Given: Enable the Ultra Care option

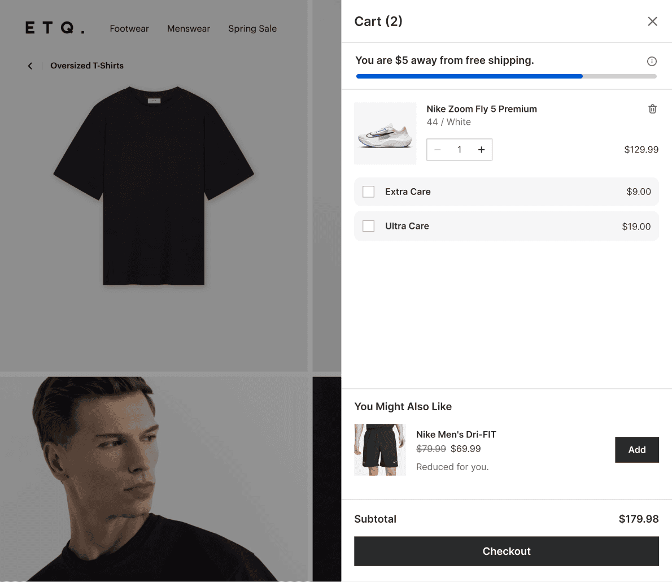Looking at the screenshot, I should click(368, 226).
